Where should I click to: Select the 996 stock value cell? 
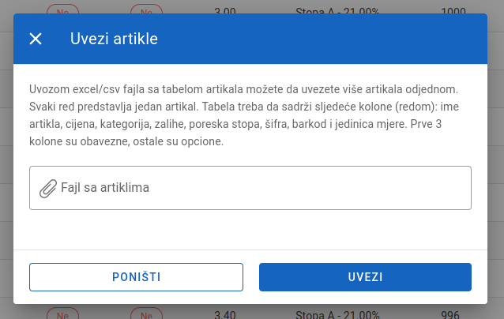450,314
